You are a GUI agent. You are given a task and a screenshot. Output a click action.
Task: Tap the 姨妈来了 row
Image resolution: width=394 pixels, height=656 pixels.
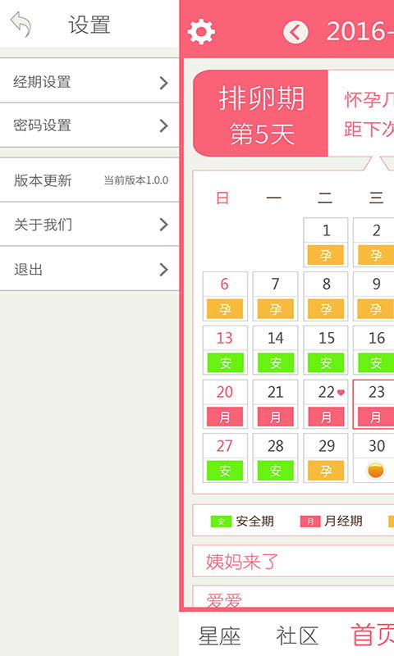pyautogui.click(x=293, y=561)
